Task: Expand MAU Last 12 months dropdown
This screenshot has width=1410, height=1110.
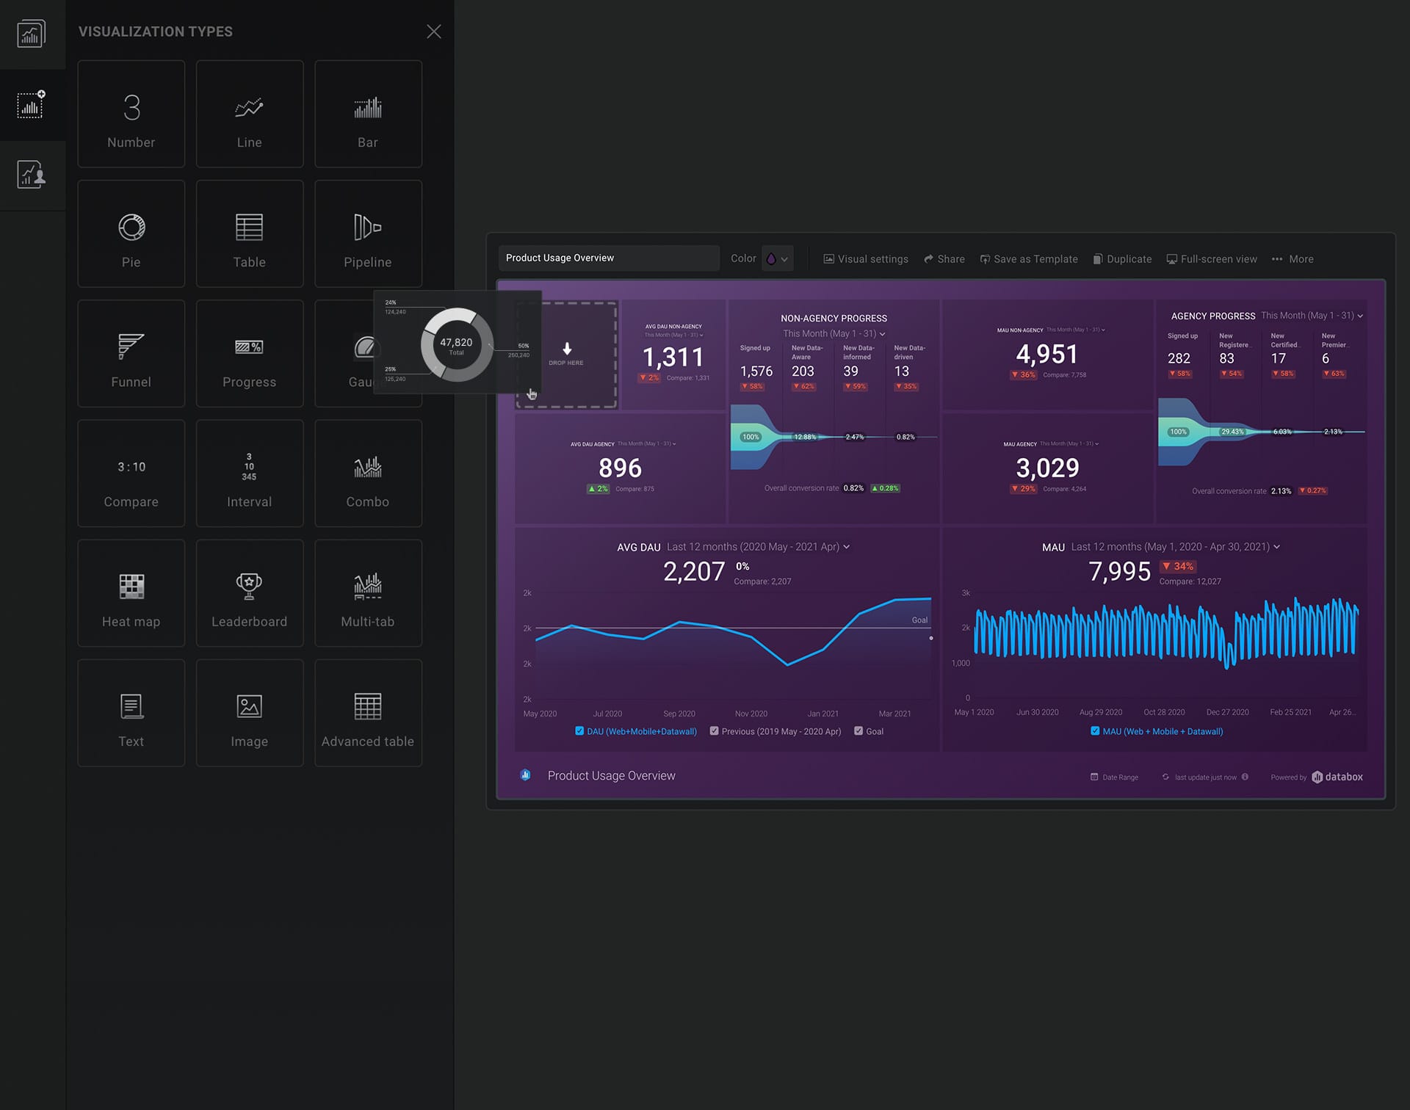Action: pos(1176,547)
